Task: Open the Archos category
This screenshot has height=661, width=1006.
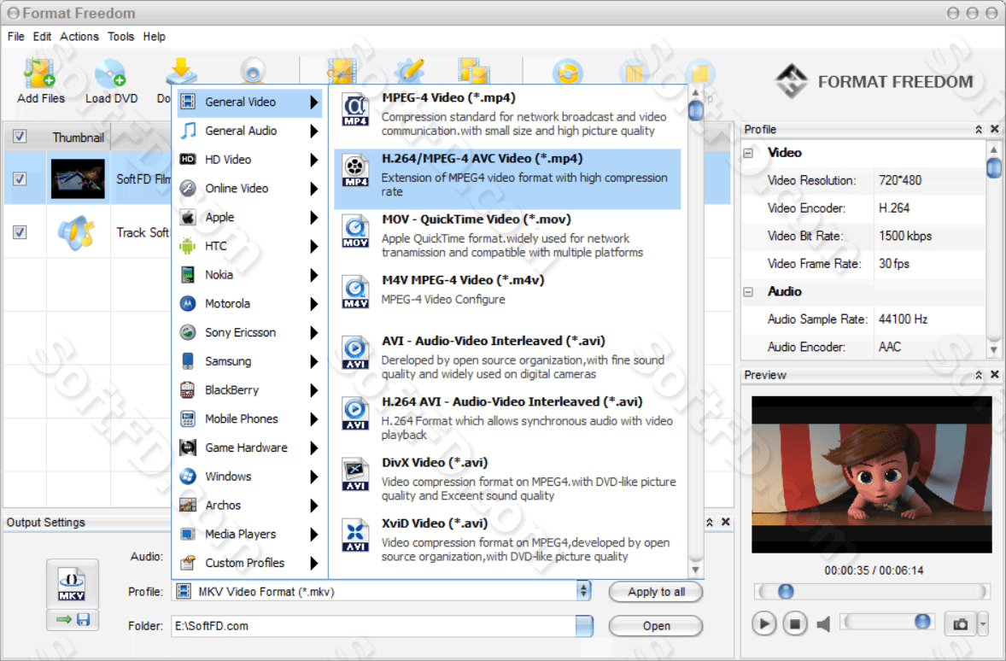Action: tap(249, 506)
